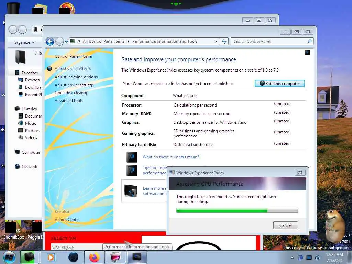The height and width of the screenshot is (264, 352).
Task: Select Music library in Explorer
Action: (x=31, y=123)
